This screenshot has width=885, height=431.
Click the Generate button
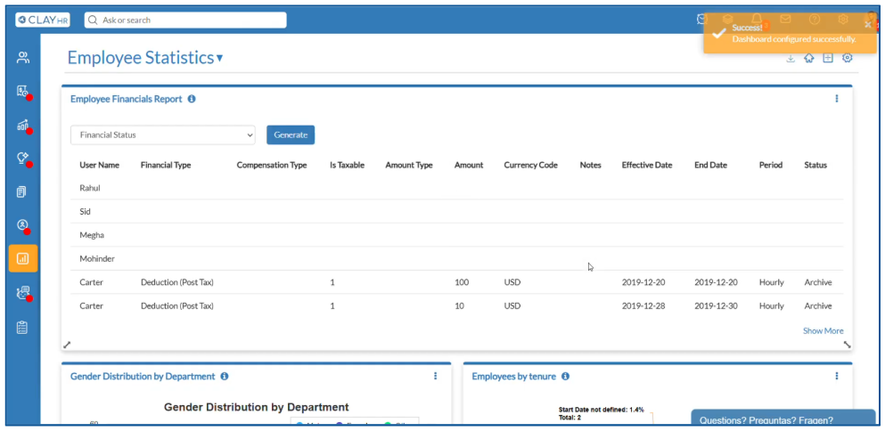click(291, 134)
